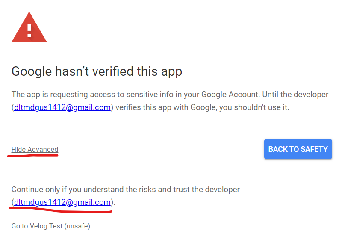
Task: Click the exclamation mark inside the triangle
Action: click(29, 31)
